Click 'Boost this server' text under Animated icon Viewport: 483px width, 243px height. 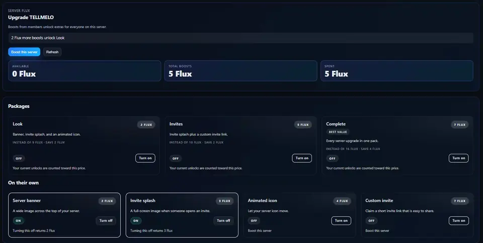[260, 231]
